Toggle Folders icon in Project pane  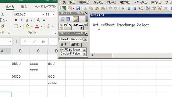[76, 19]
